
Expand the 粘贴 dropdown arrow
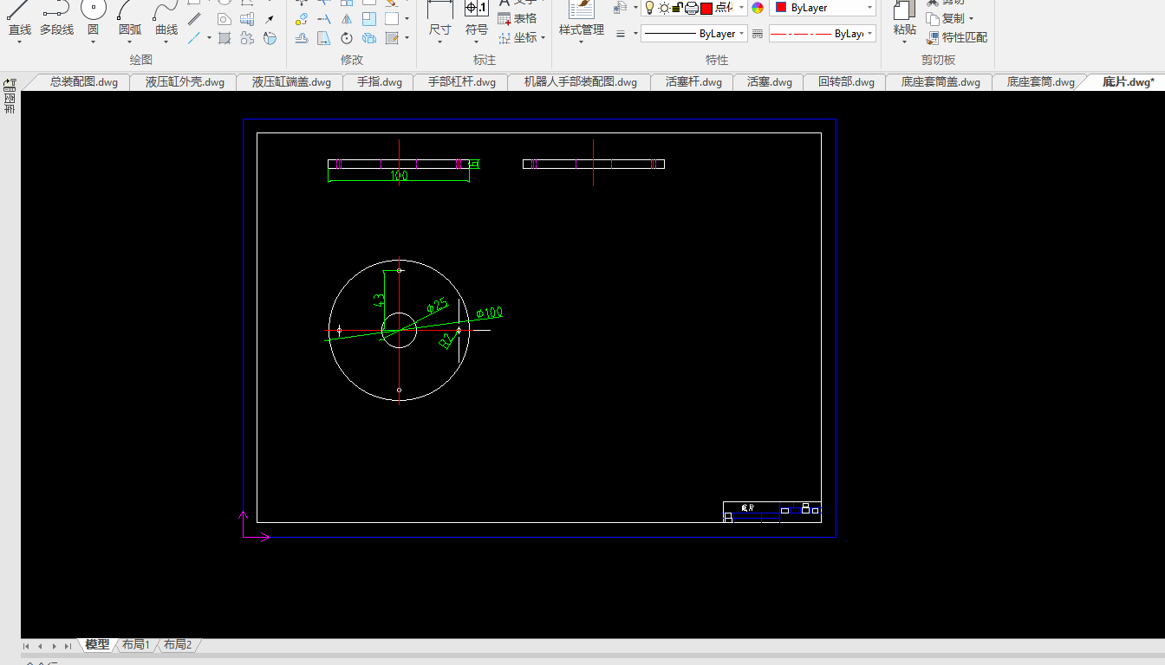[x=904, y=42]
